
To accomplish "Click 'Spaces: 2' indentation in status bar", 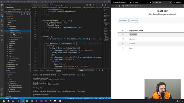I will point(86,98).
